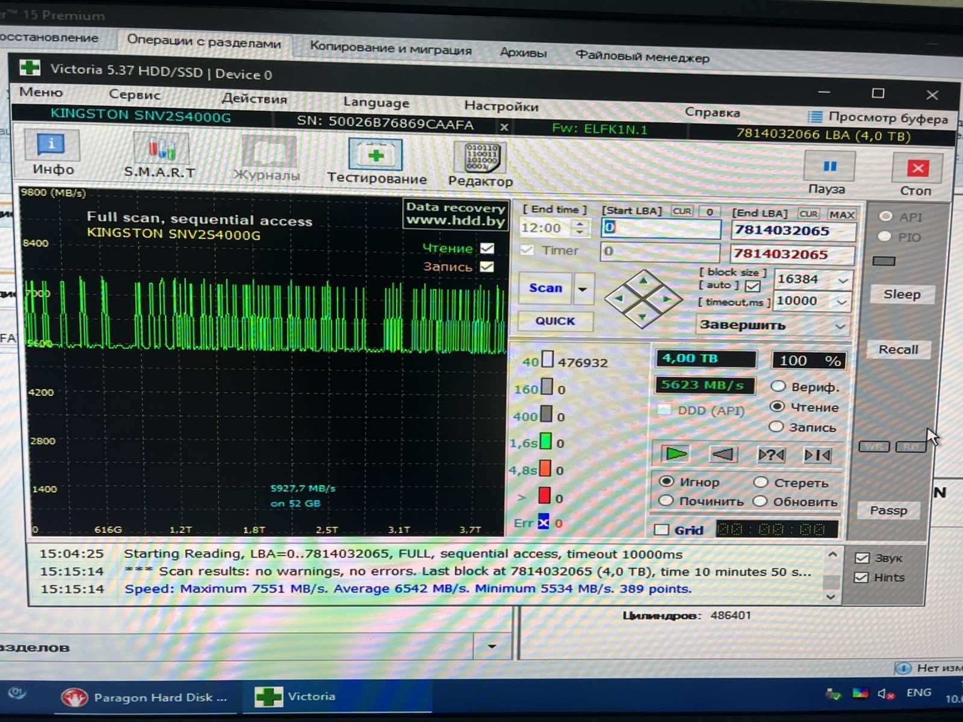Screen dimensions: 963x722
Task: Open the Журналы logs tab
Action: click(267, 159)
